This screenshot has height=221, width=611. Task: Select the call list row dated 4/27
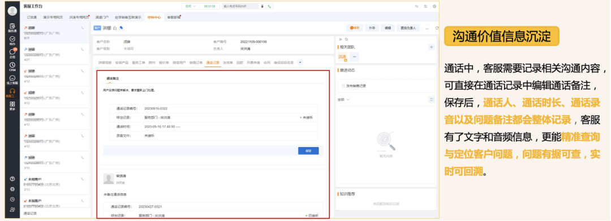(55, 54)
